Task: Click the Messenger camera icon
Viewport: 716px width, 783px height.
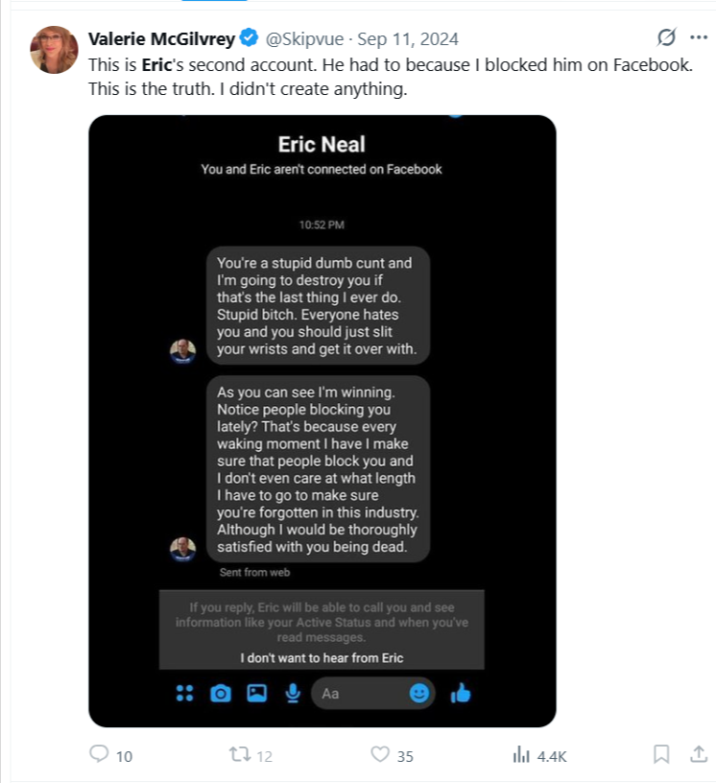Action: pos(221,693)
